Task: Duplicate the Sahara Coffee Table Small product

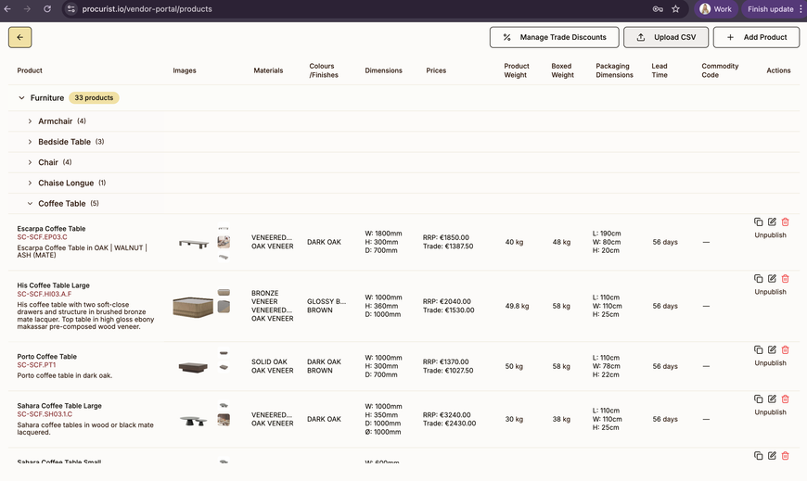Action: (758, 455)
